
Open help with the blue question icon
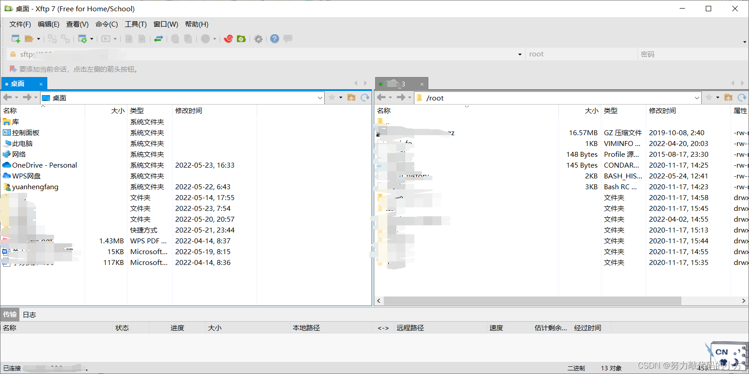[x=275, y=39]
